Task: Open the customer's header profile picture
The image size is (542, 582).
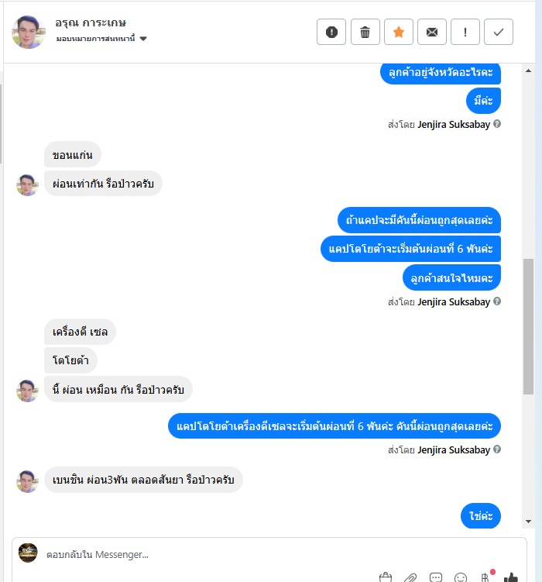Action: (28, 32)
